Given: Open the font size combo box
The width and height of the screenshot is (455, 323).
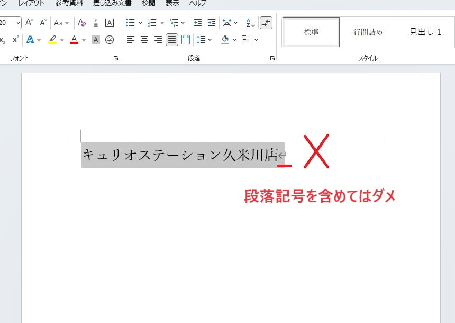Looking at the screenshot, I should [10, 23].
